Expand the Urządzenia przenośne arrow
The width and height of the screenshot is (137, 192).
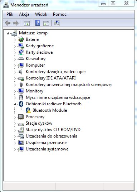15,143
